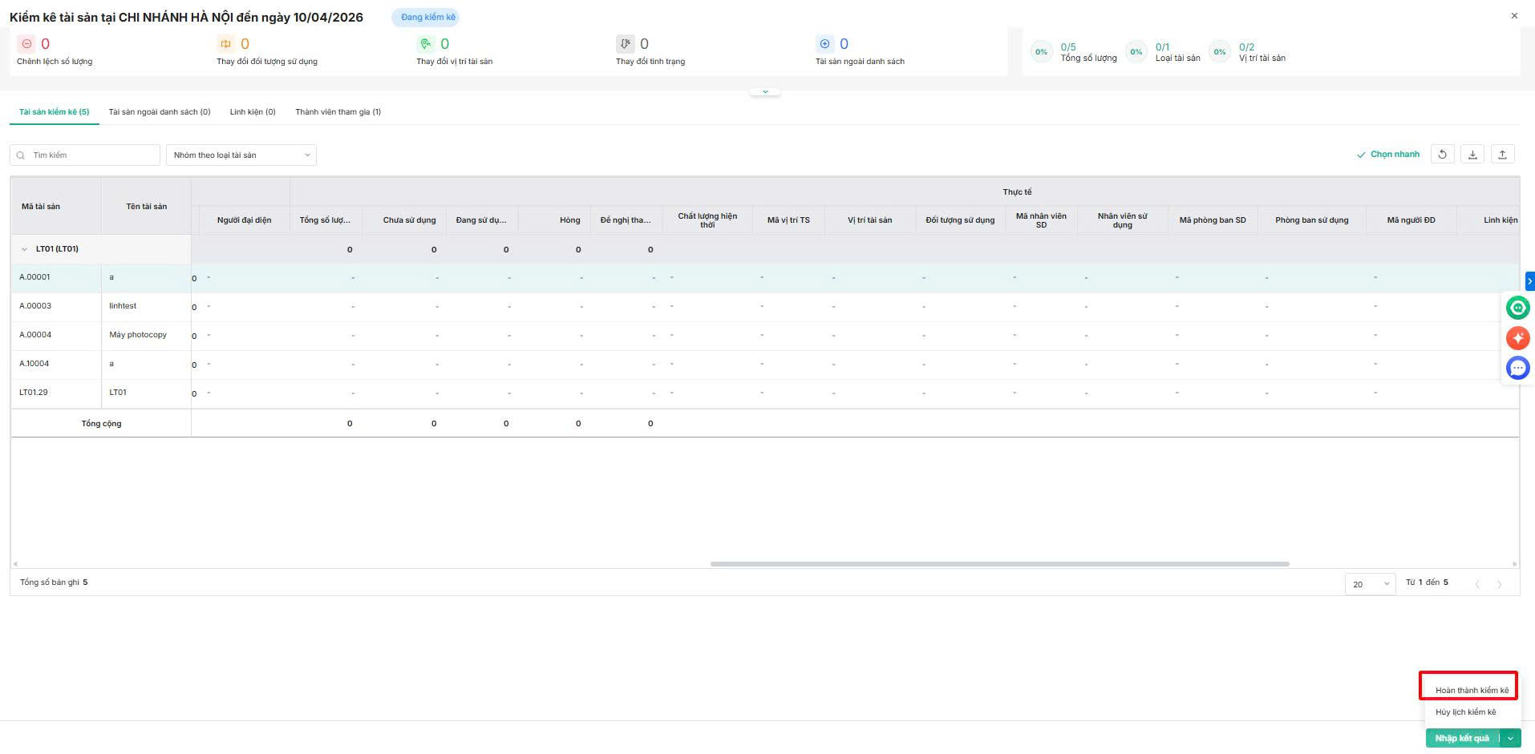Open the blue chat message bubble icon

pos(1517,368)
